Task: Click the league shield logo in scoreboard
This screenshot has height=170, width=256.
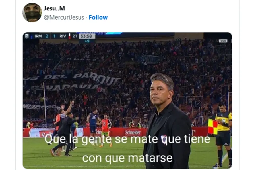Action: [x=27, y=36]
